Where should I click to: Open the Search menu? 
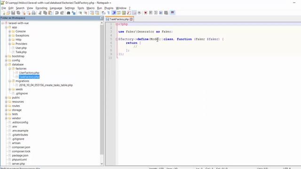[20, 8]
